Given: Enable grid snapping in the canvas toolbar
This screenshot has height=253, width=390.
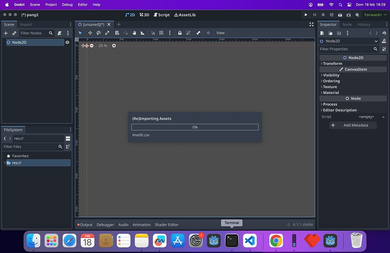Looking at the screenshot, I should [x=161, y=33].
